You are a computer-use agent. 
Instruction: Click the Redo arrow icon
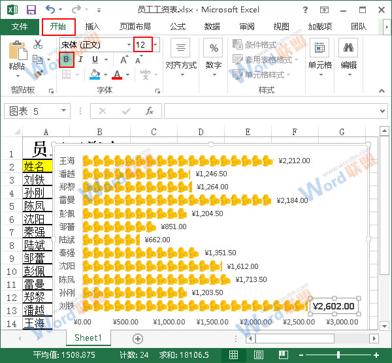coord(76,10)
